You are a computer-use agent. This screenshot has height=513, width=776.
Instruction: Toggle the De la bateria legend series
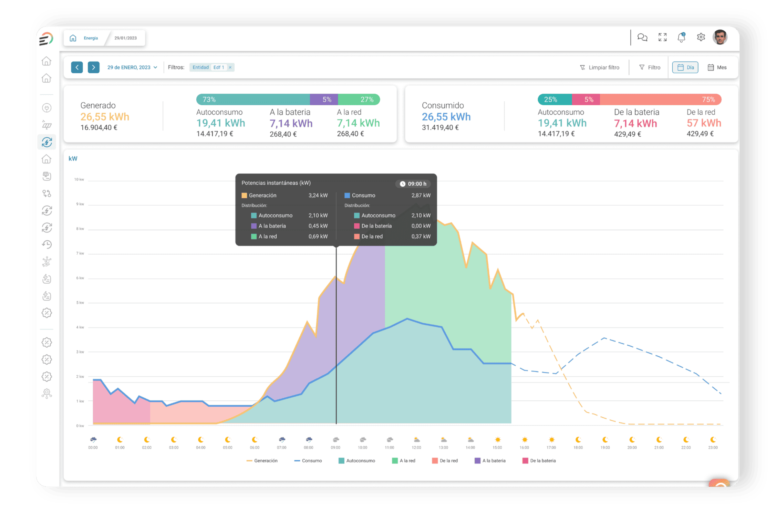point(539,461)
